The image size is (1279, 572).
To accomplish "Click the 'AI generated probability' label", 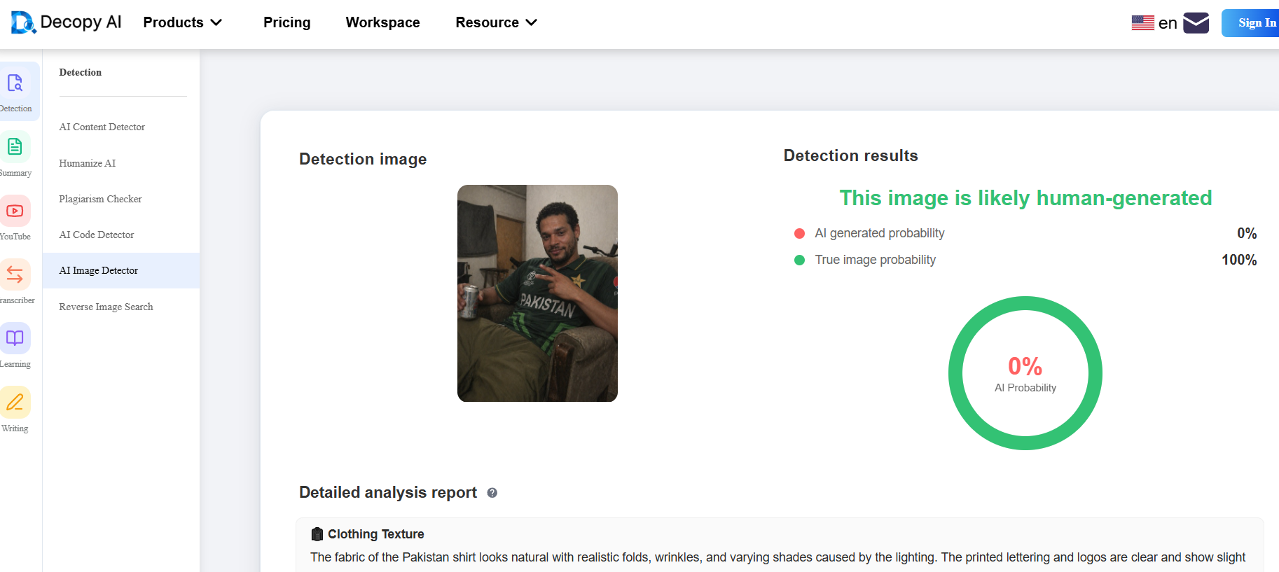I will coord(880,233).
